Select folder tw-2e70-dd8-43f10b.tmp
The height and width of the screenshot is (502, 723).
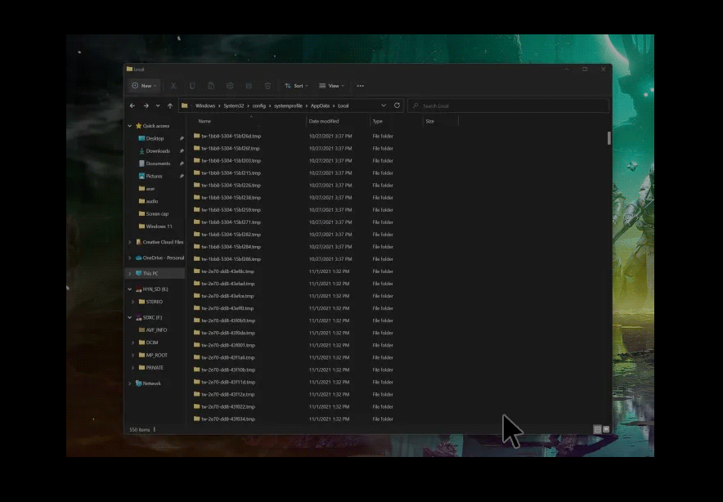pyautogui.click(x=225, y=370)
